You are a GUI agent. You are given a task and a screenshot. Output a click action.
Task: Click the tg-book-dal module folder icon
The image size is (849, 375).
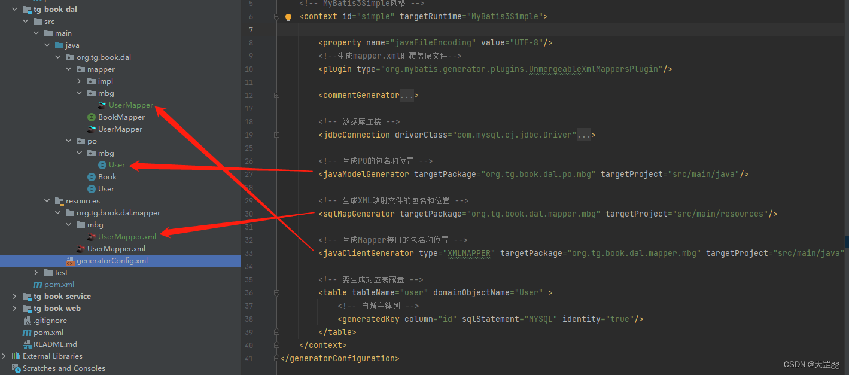pos(26,10)
